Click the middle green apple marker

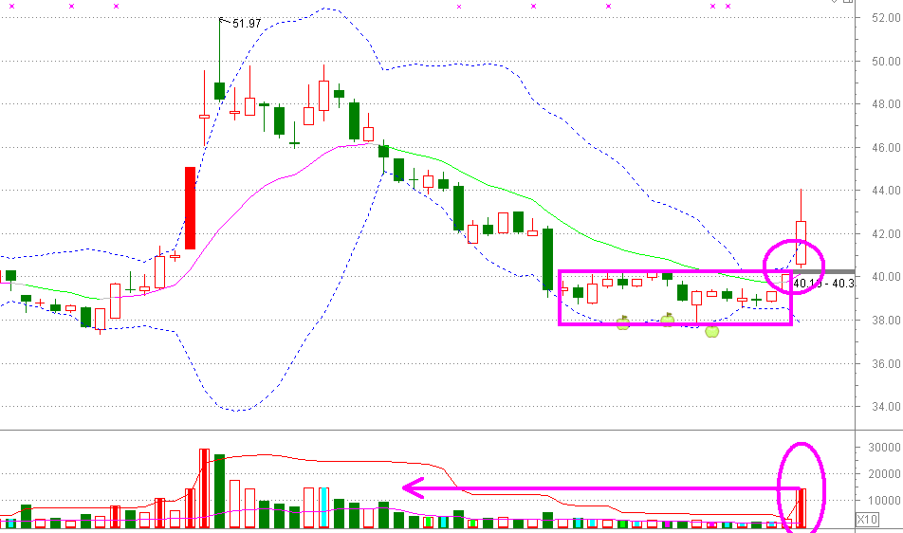tap(668, 319)
